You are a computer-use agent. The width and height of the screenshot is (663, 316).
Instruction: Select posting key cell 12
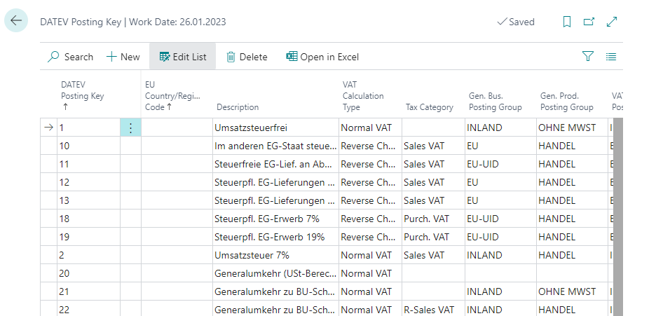coord(89,182)
